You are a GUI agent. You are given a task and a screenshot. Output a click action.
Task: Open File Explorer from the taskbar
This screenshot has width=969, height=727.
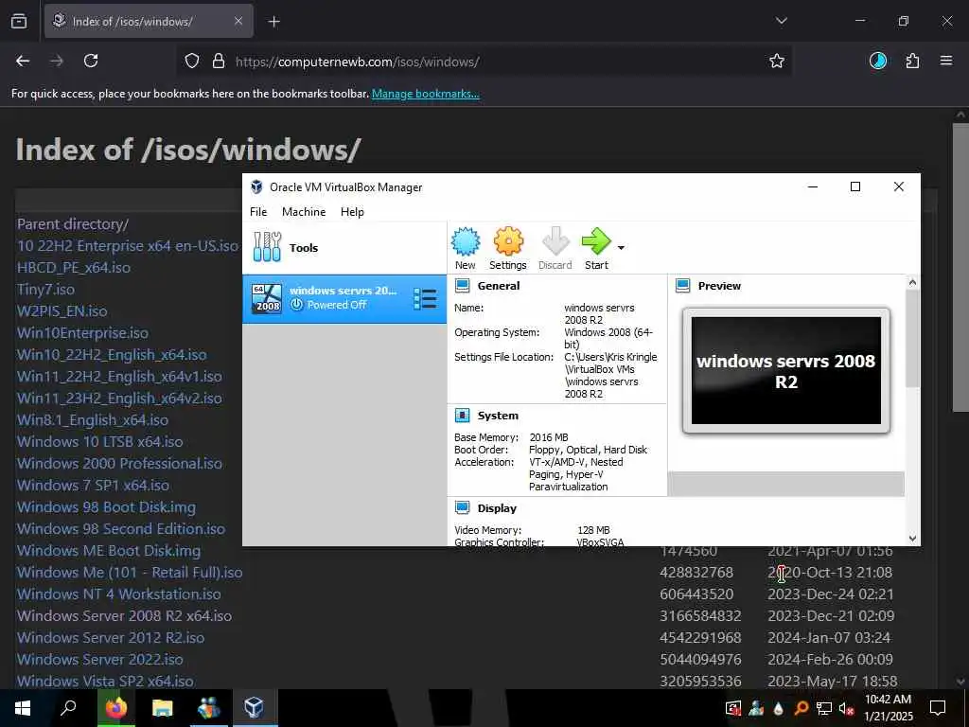coord(162,708)
